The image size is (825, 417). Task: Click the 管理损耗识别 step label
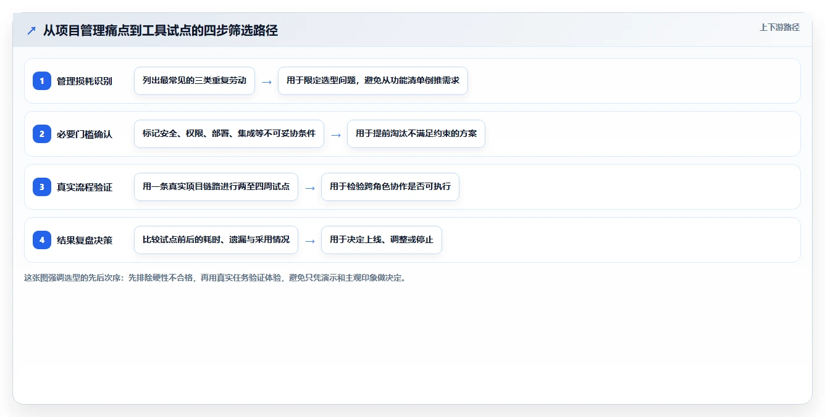click(x=85, y=81)
